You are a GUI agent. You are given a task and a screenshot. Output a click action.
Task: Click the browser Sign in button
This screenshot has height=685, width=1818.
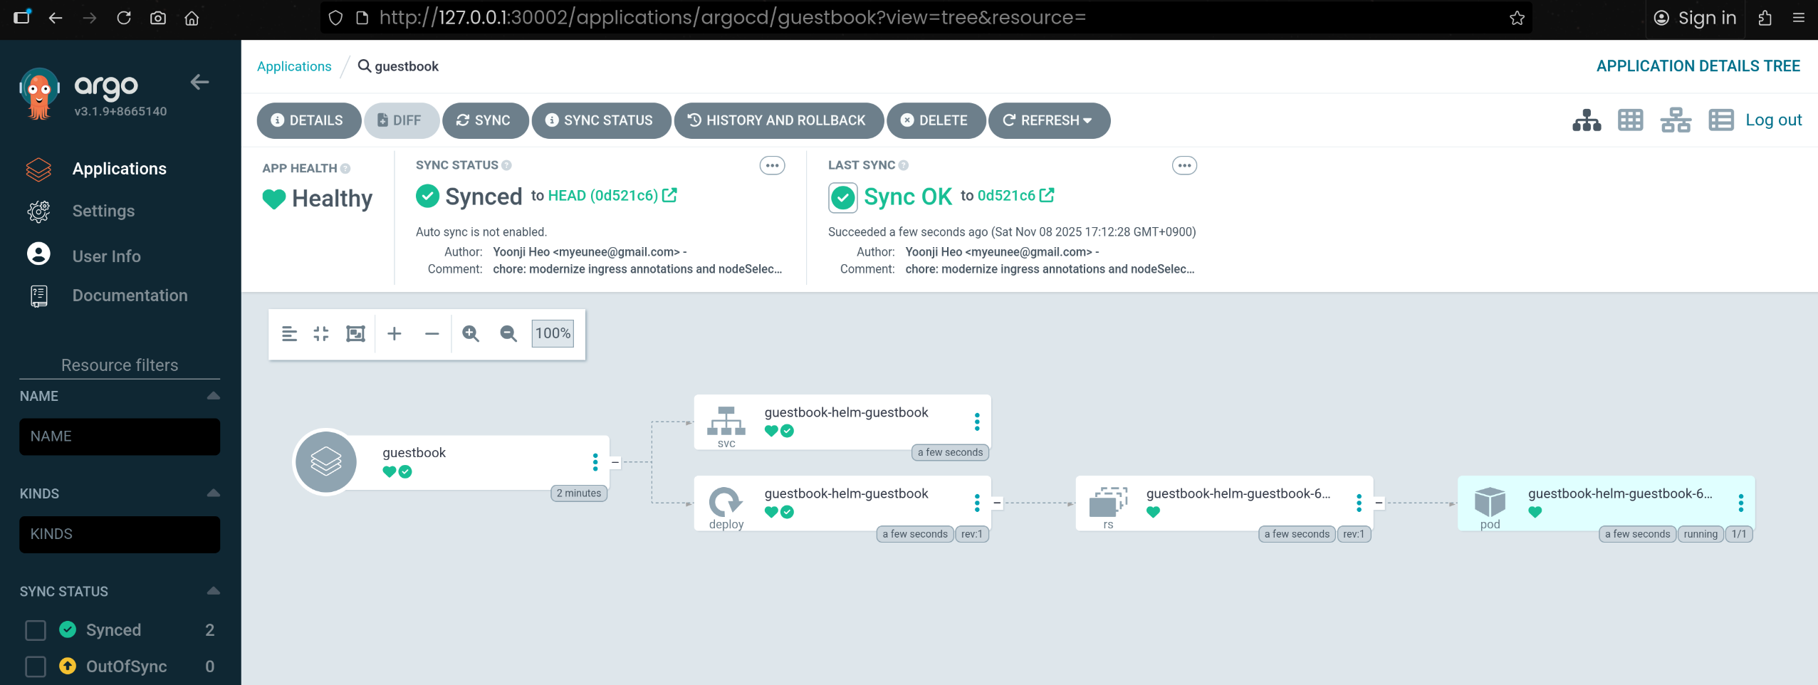point(1694,18)
